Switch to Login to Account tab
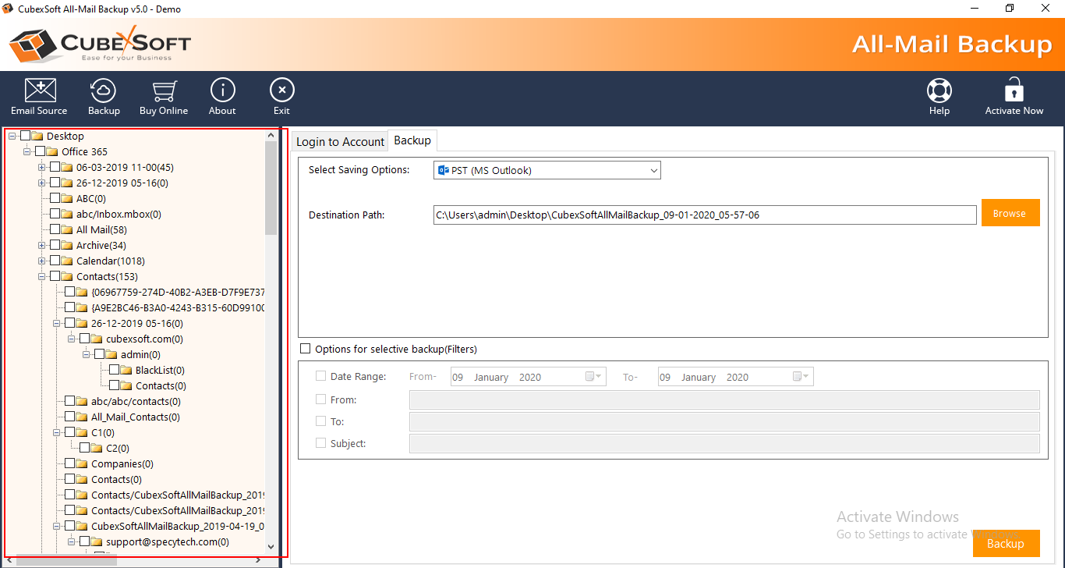This screenshot has width=1065, height=568. [340, 141]
